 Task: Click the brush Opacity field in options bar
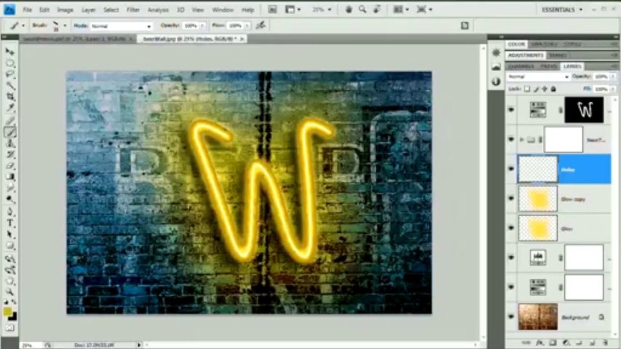click(190, 26)
